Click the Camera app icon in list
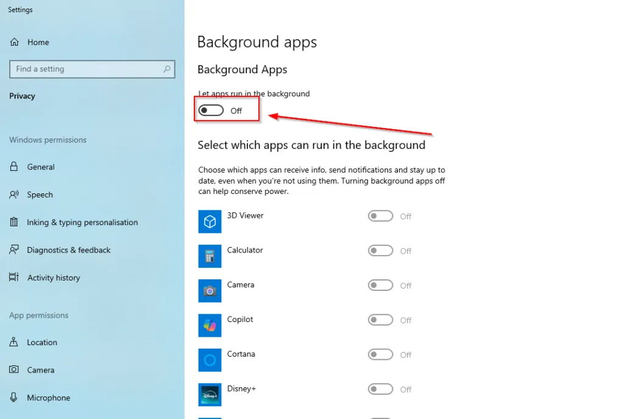The width and height of the screenshot is (624, 419). pos(210,291)
